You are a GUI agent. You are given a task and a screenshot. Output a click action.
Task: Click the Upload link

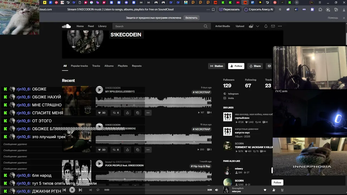(240, 26)
